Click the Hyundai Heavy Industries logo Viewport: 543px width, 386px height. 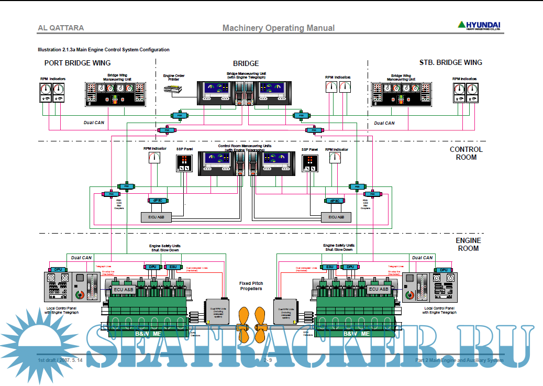pyautogui.click(x=479, y=26)
